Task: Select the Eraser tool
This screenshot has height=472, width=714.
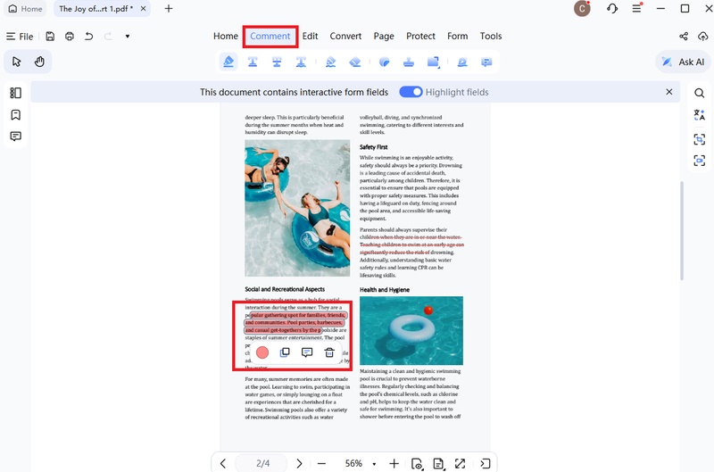Action: pos(355,62)
